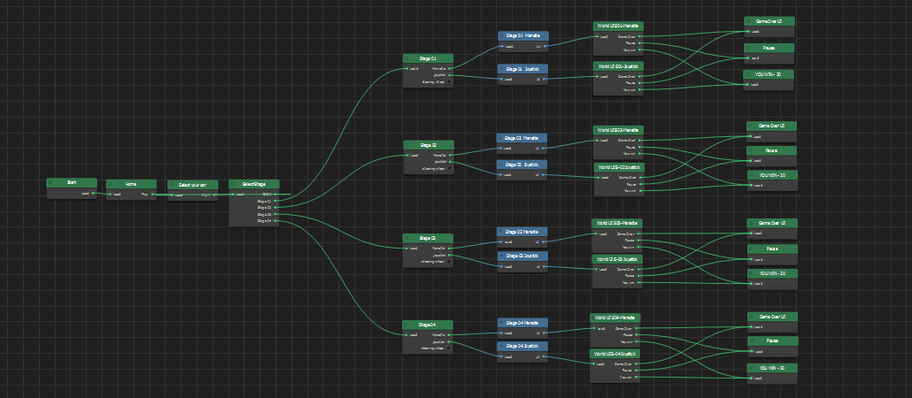912x398 pixels.
Task: Click steering wheel port on Stage 01 node
Action: point(449,81)
